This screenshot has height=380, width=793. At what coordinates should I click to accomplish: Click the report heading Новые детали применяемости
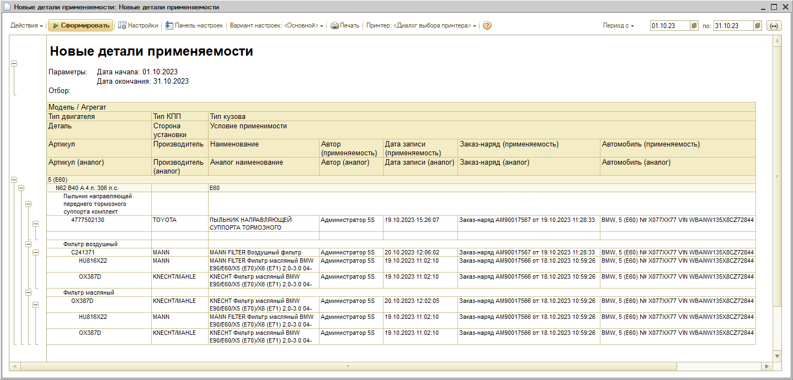pyautogui.click(x=152, y=51)
